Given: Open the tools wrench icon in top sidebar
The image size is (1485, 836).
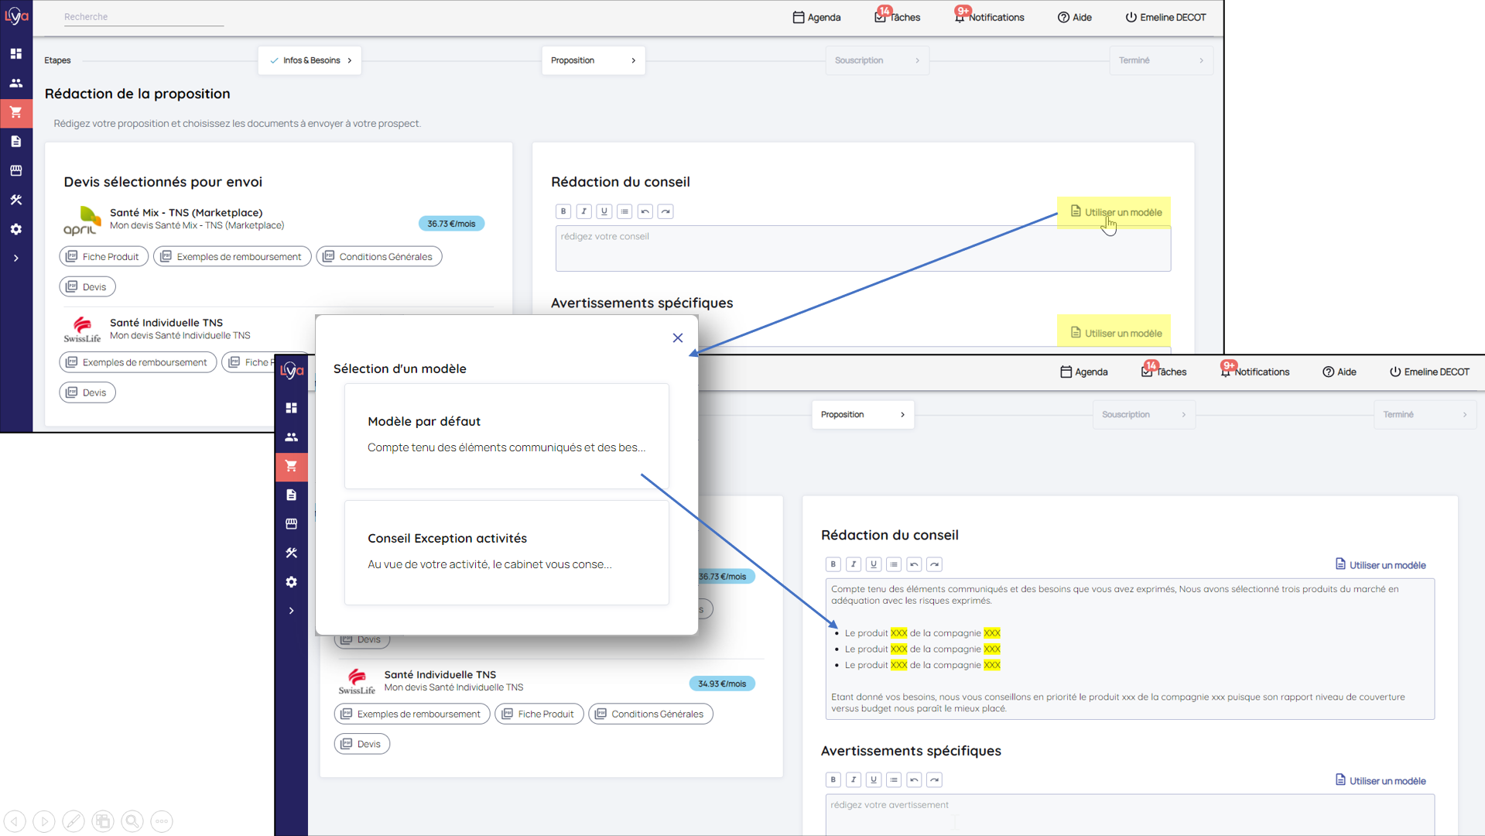Looking at the screenshot, I should [15, 200].
